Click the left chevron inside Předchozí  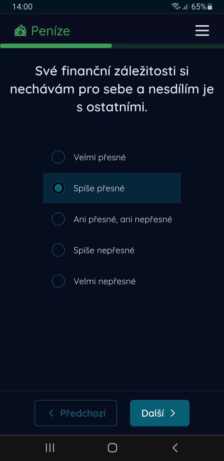click(x=51, y=413)
